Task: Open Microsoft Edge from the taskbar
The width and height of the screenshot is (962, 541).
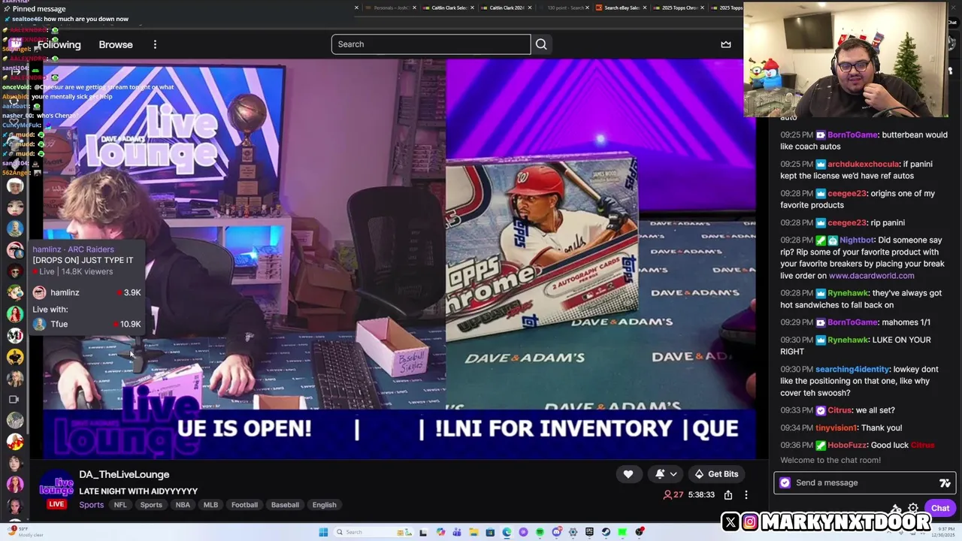Action: [x=507, y=532]
